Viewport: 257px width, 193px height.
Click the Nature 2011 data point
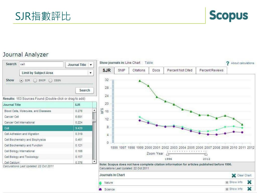(x=242, y=128)
